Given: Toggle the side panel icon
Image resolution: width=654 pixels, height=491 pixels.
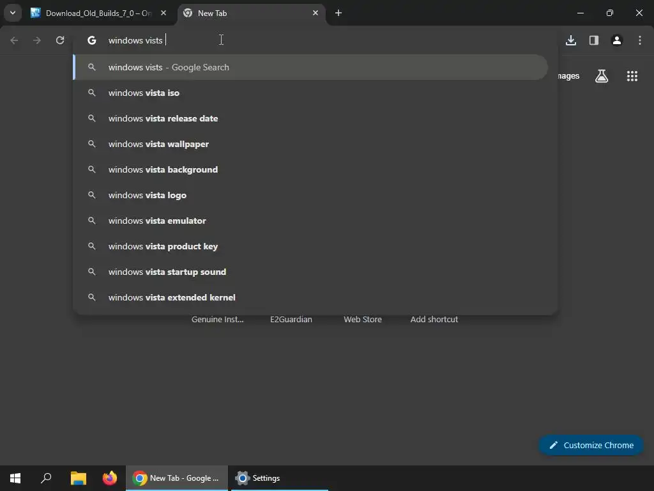Looking at the screenshot, I should (594, 40).
